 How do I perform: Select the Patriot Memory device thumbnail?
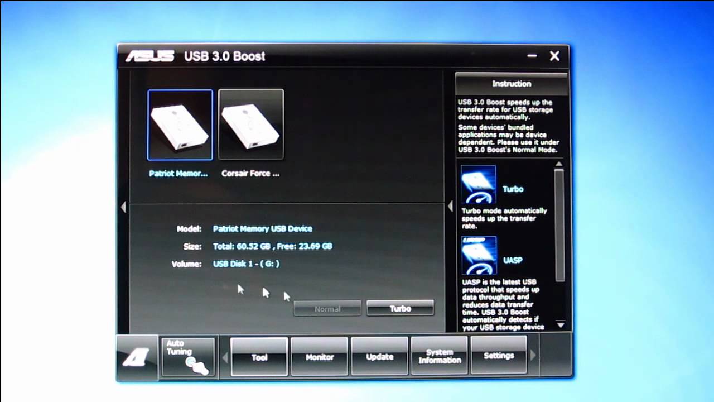[180, 125]
